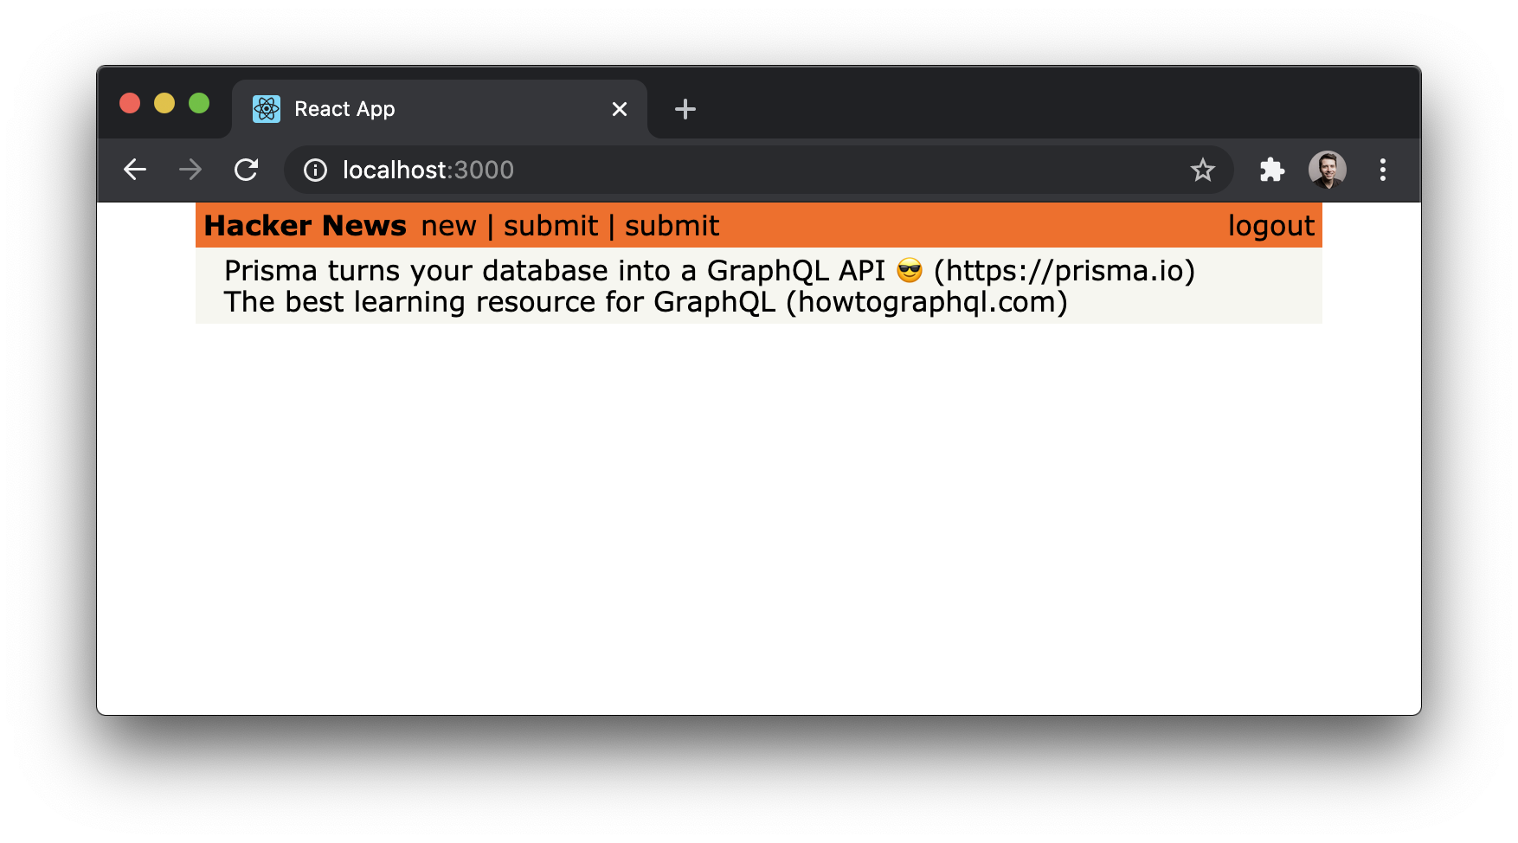Close the React App tab
The height and width of the screenshot is (843, 1518).
[x=619, y=109]
